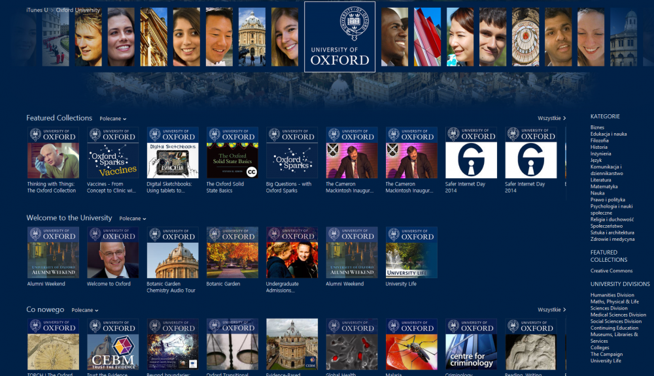The height and width of the screenshot is (376, 654).
Task: Choose Religia i duchowość category
Action: click(x=612, y=219)
